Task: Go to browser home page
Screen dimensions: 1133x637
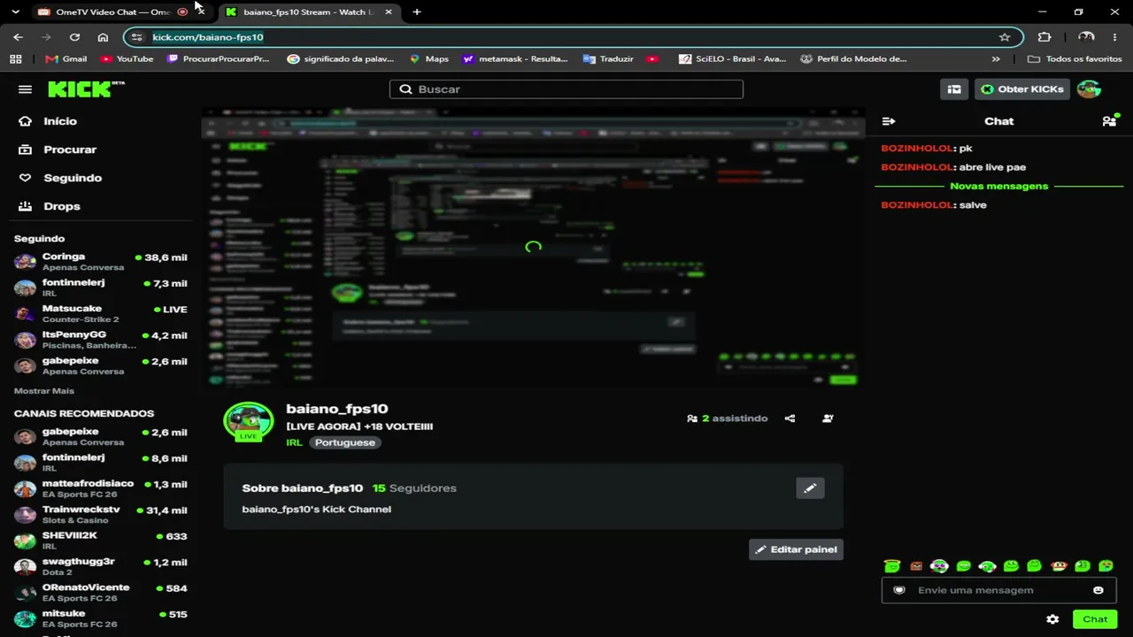Action: [103, 37]
